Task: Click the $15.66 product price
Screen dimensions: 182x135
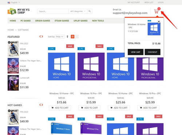Action: (x=62, y=102)
